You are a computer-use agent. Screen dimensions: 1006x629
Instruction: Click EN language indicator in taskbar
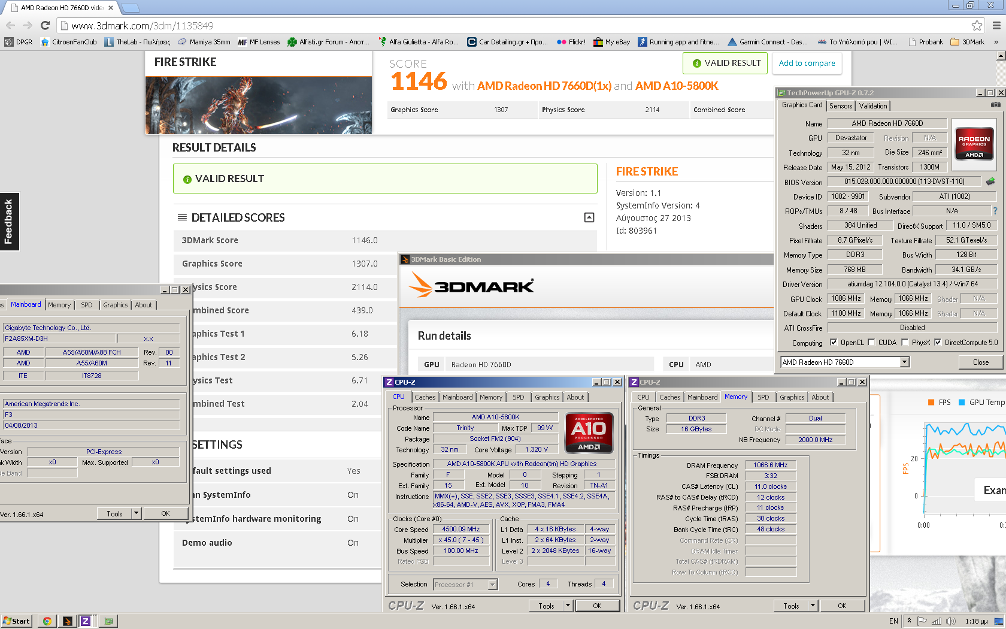(893, 621)
